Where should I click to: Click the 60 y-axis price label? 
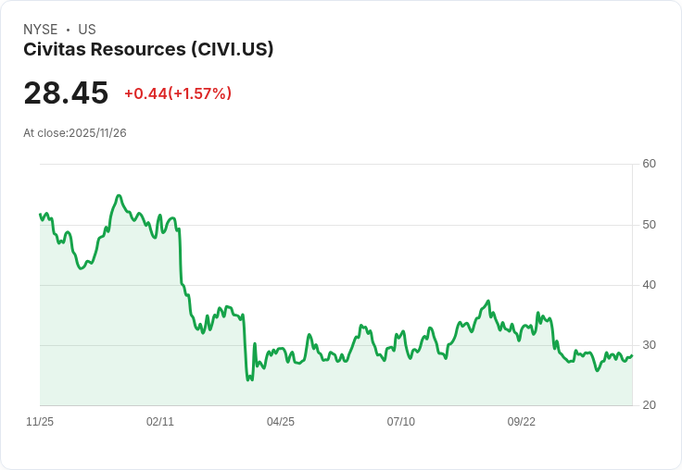click(x=649, y=164)
